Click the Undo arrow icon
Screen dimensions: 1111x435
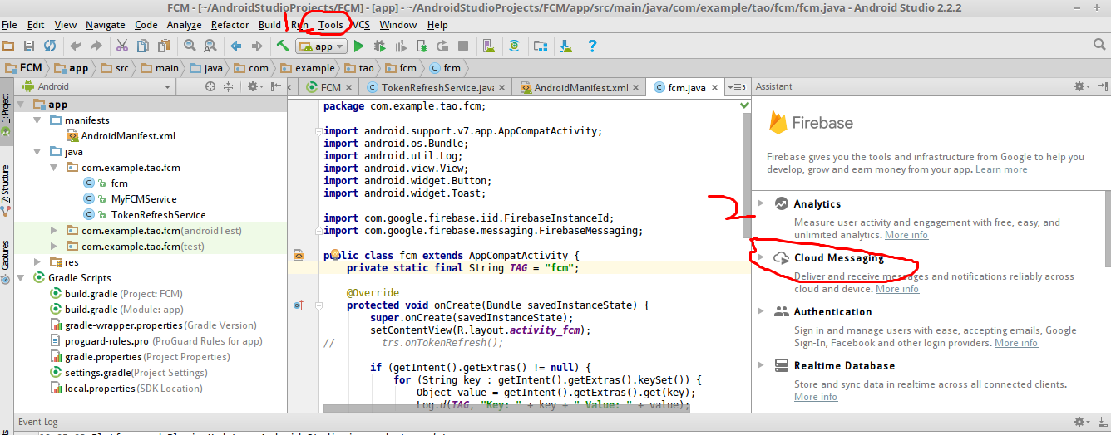(76, 46)
